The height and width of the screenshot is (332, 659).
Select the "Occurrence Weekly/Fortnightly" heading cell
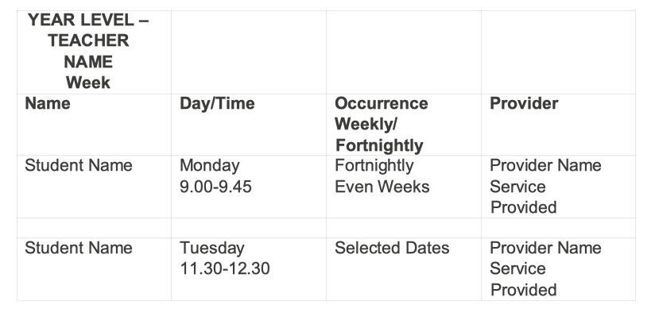(381, 125)
